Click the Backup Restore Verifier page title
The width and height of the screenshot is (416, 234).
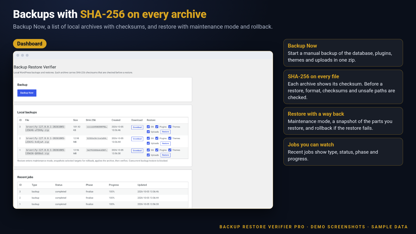(x=35, y=67)
